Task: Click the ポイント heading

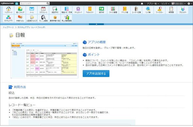Action: (94, 55)
